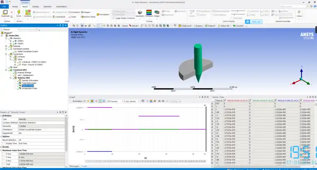Open the Analysis icon in ribbon
Viewport: 317px width, 170px height.
[28, 12]
